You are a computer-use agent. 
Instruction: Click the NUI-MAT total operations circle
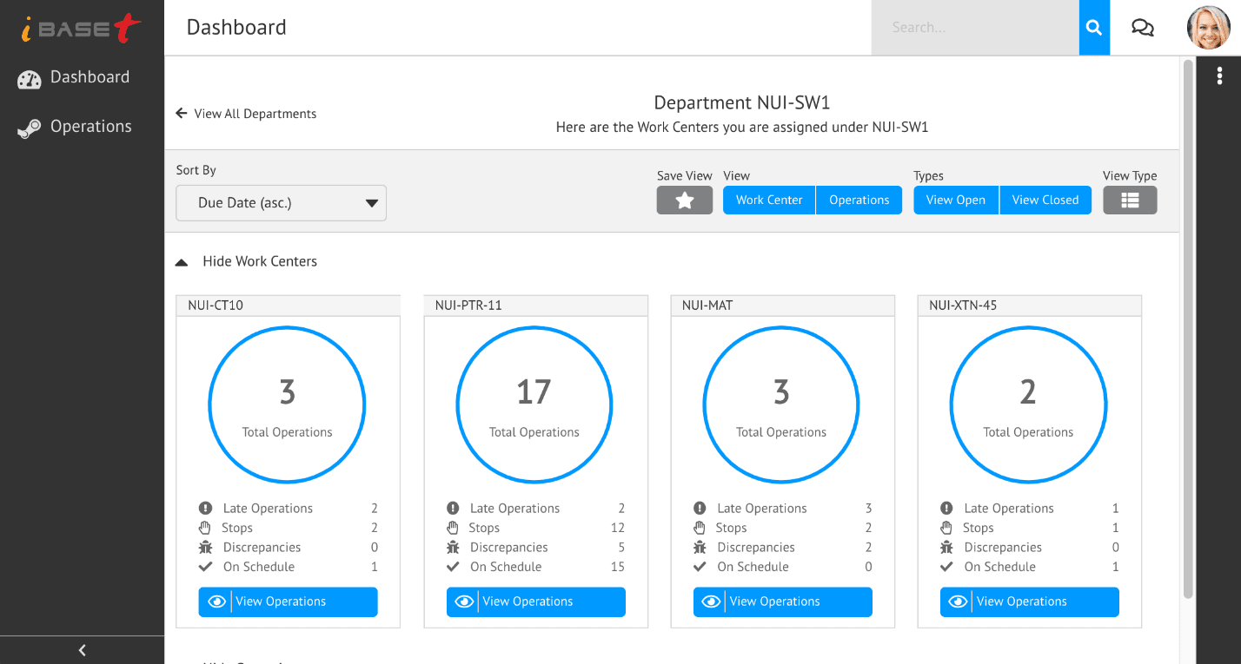[x=780, y=404]
